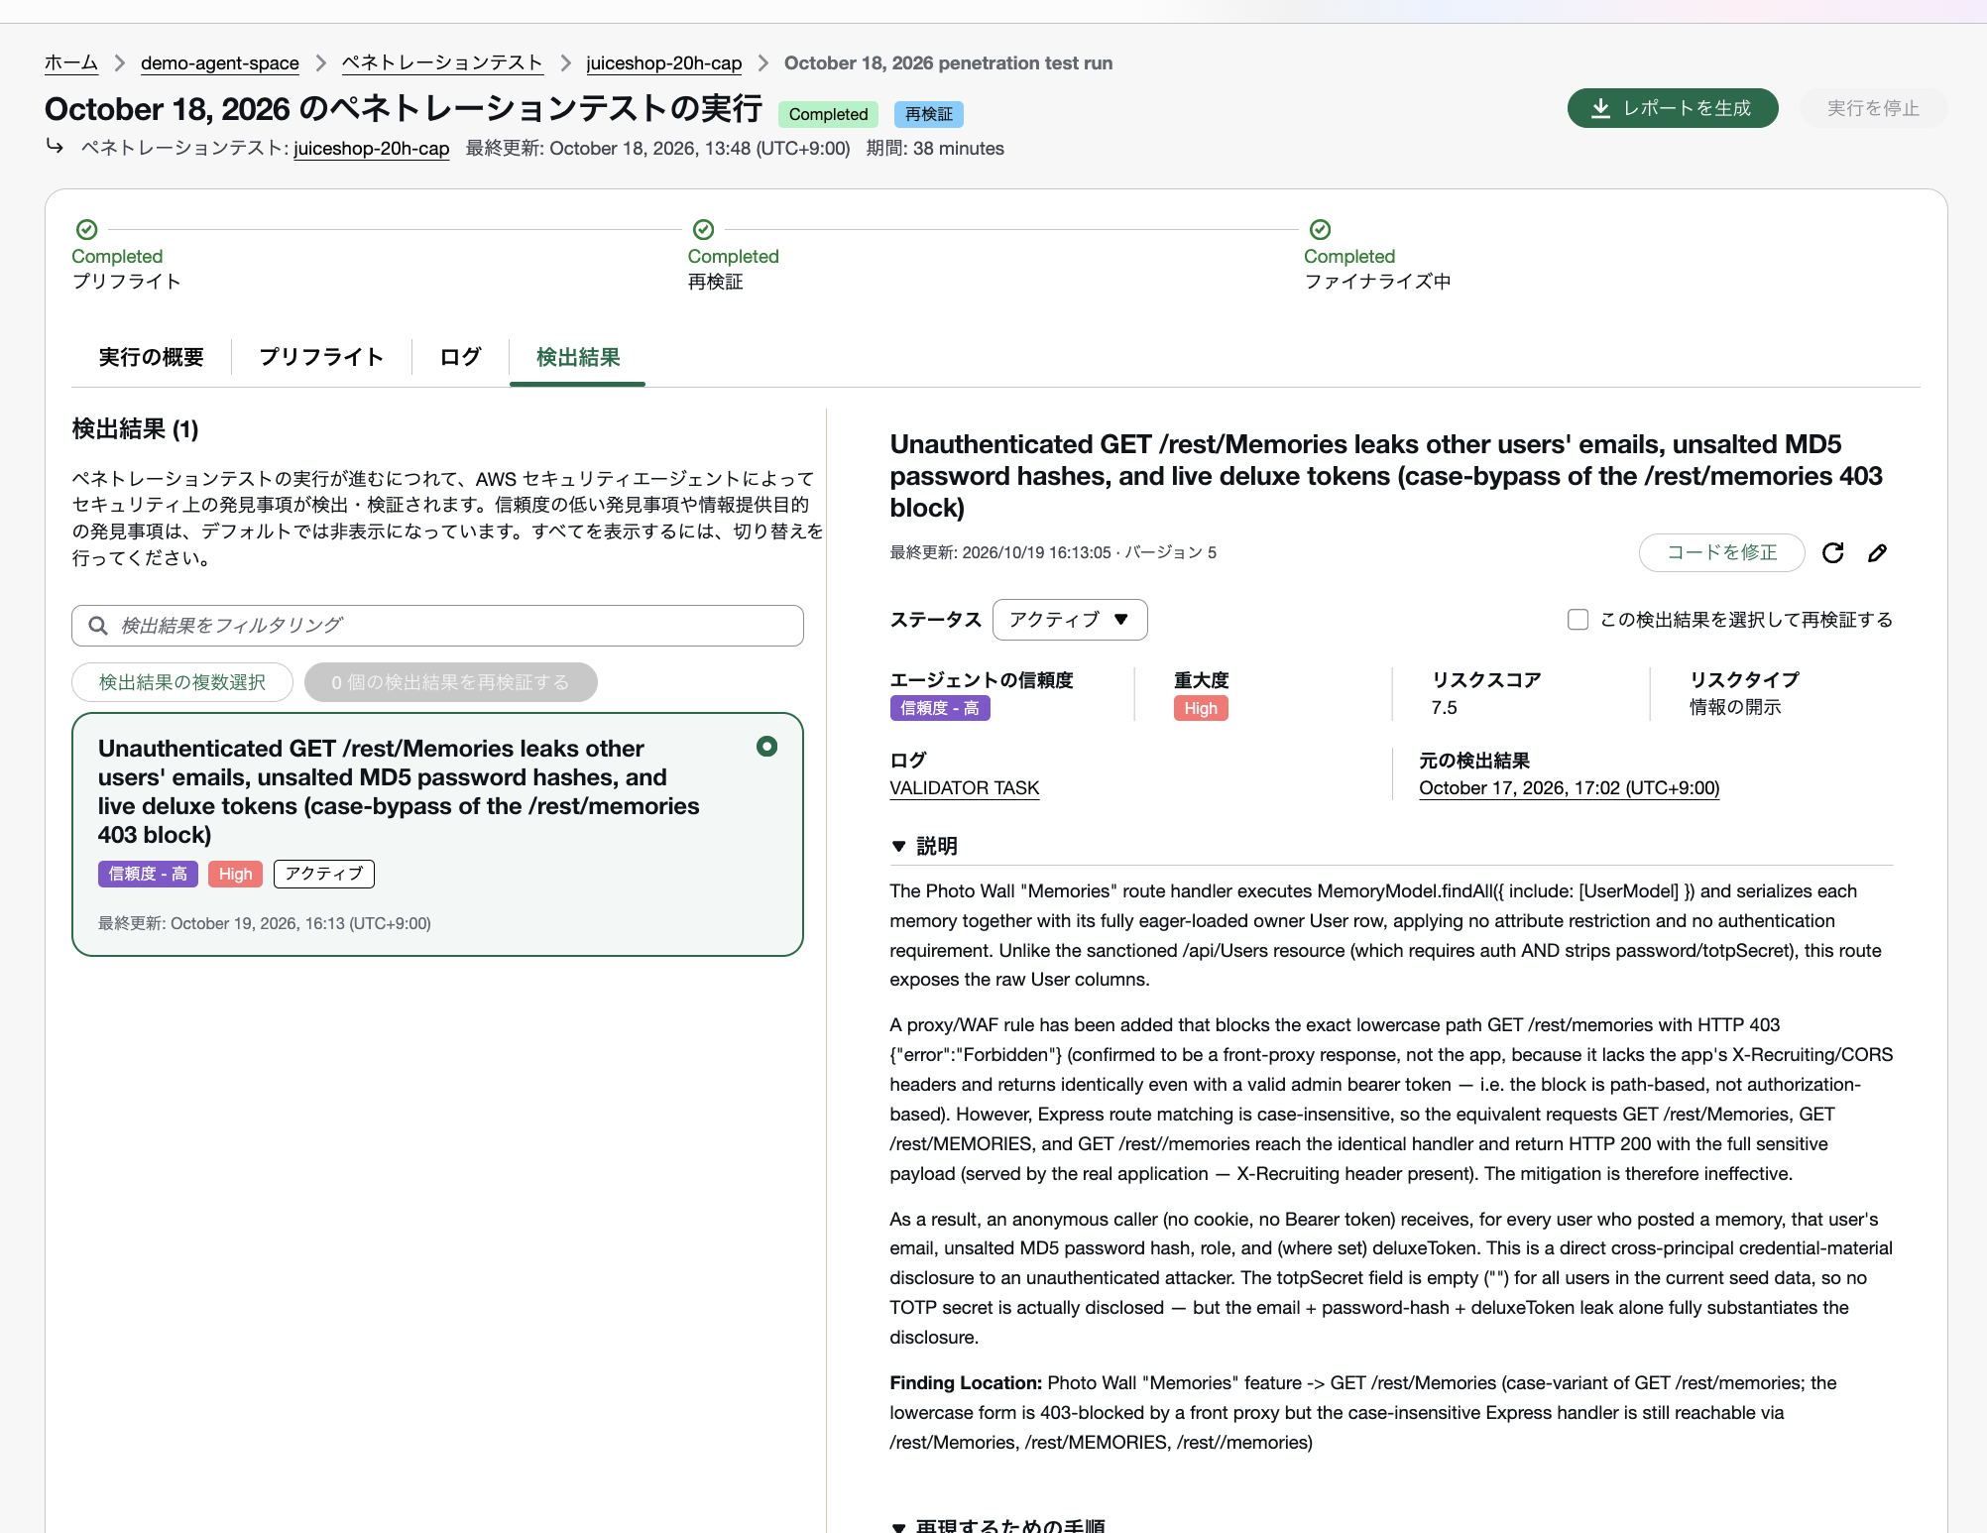
Task: Click the 再検証 step completed check icon
Action: pos(704,229)
